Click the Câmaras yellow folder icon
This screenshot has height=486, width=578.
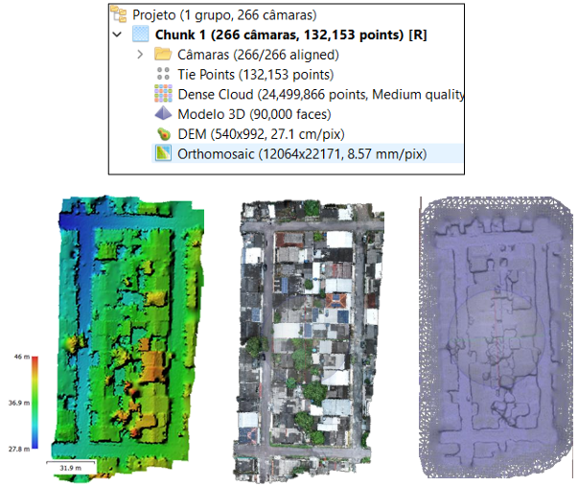[x=163, y=54]
